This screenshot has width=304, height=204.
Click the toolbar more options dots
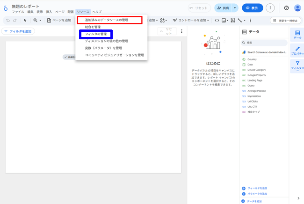pos(250,21)
